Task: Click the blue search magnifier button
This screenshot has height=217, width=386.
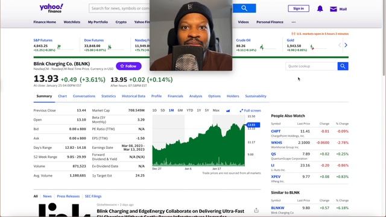Action: [x=244, y=8]
